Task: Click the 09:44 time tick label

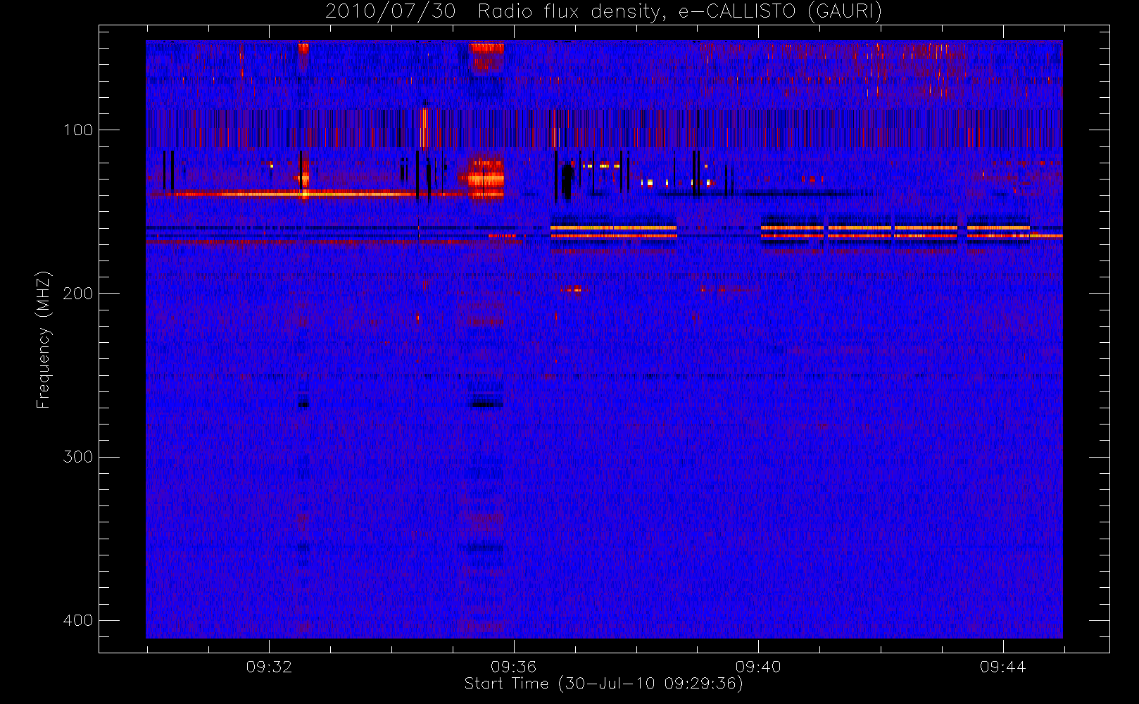Action: pyautogui.click(x=1003, y=667)
